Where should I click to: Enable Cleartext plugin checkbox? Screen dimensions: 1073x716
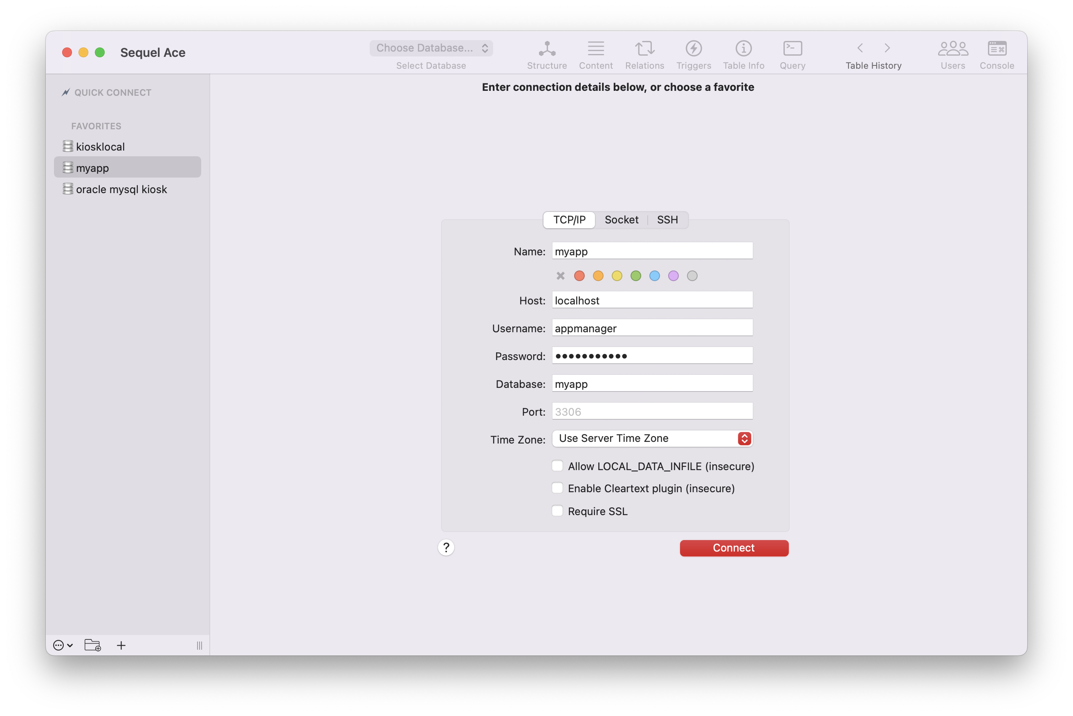(557, 488)
